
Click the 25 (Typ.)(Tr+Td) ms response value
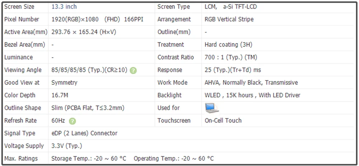[233, 70]
